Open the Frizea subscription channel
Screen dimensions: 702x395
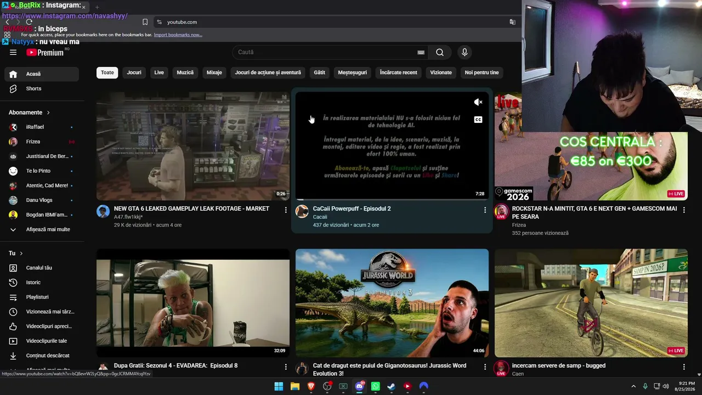[x=41, y=142]
